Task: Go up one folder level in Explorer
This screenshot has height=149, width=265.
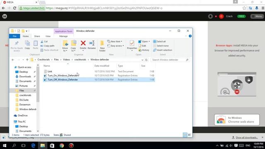Action: [x=27, y=60]
